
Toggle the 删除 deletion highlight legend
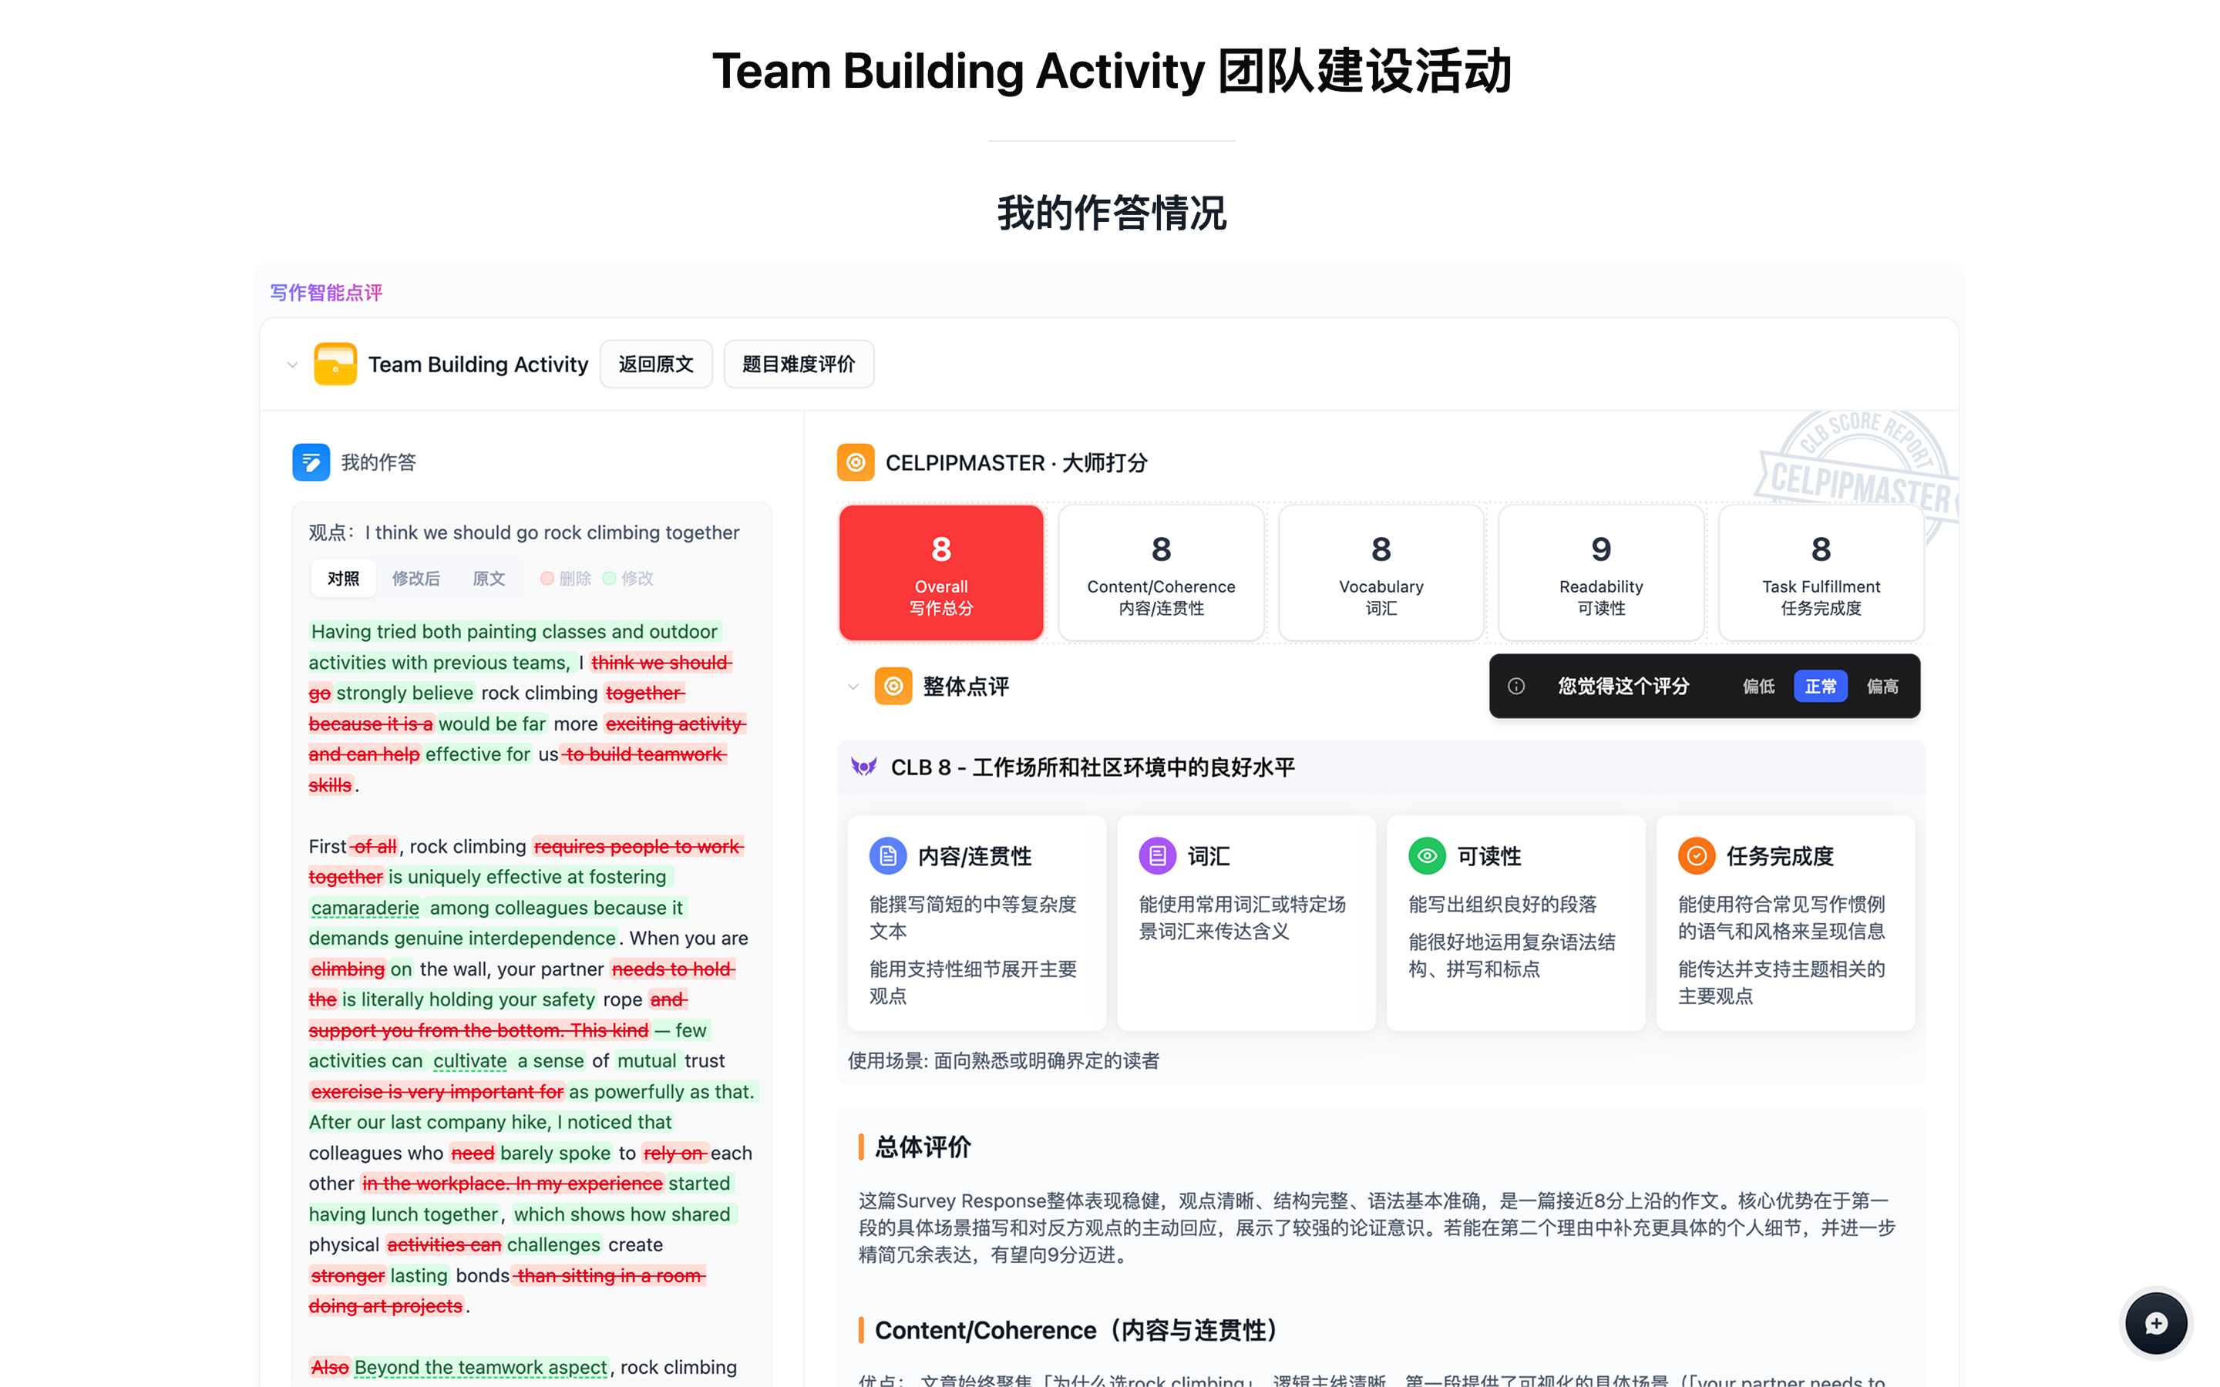565,578
